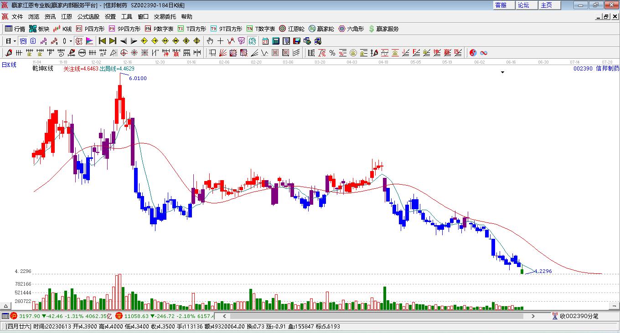Click the small black triangle chart marker
The width and height of the screenshot is (620, 333).
point(502,72)
